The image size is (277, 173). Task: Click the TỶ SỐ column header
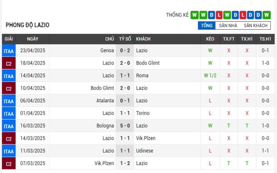[x=125, y=39]
